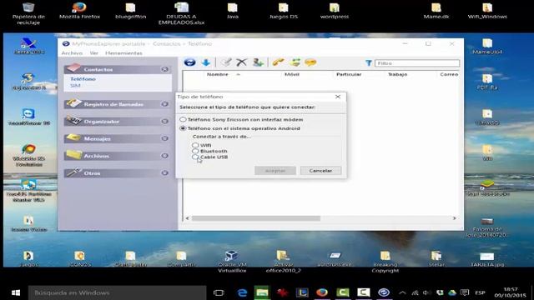Image resolution: width=534 pixels, height=300 pixels.
Task: Open the Archivo menu
Action: coord(72,53)
